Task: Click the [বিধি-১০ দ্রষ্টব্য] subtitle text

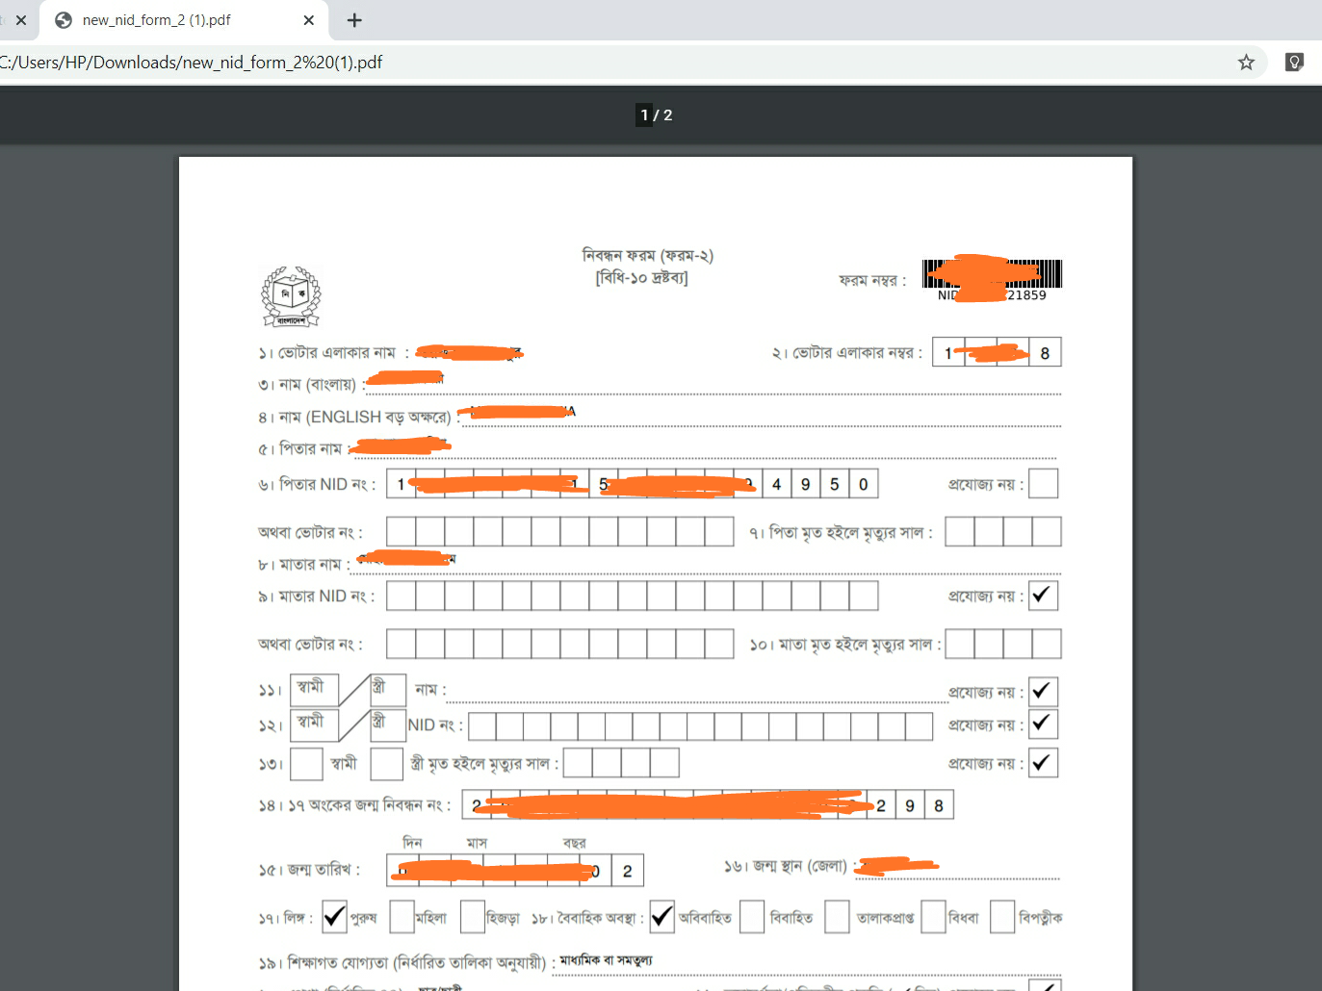Action: [642, 278]
